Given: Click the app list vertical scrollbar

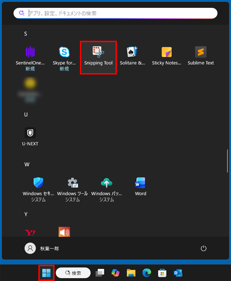Looking at the screenshot, I should tap(227, 161).
